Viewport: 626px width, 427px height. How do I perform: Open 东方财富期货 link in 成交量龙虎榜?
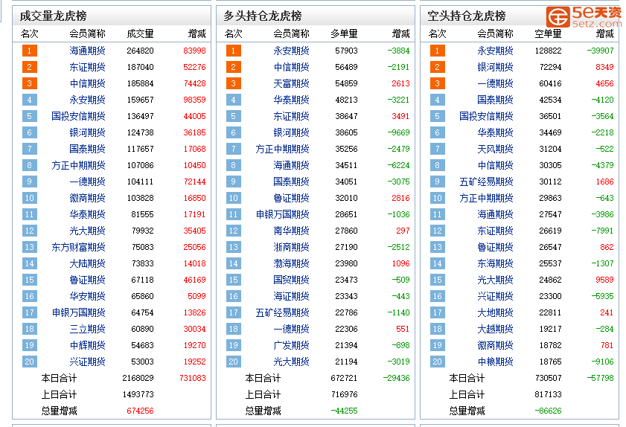point(78,247)
